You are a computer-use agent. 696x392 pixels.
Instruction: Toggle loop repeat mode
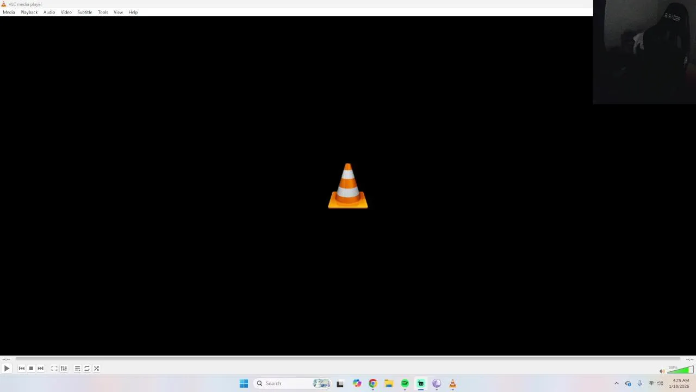87,369
